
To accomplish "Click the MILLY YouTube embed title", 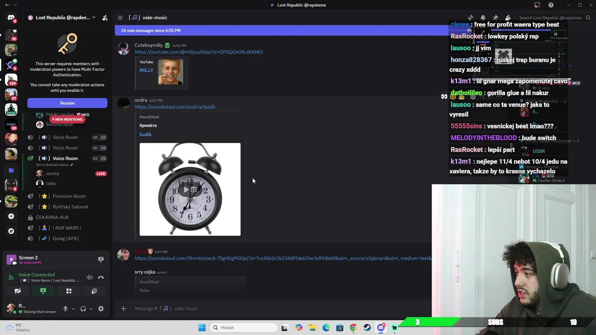I will click(x=146, y=70).
